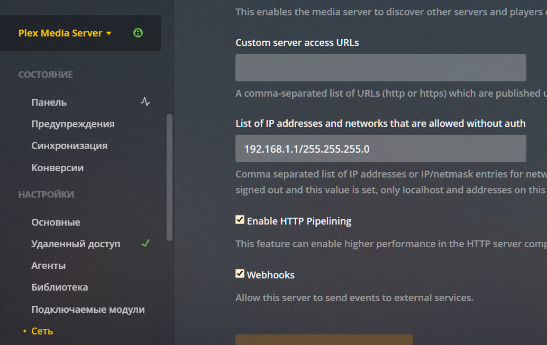This screenshot has width=547, height=345.
Task: Open Библиотека settings
Action: 60,287
